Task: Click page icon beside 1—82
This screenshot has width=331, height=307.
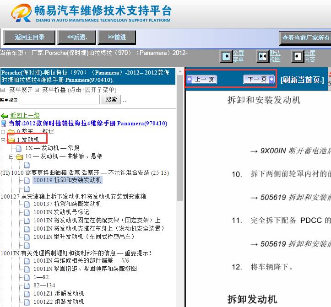Action: pyautogui.click(x=27, y=277)
